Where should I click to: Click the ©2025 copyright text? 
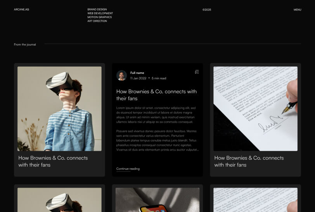click(x=207, y=10)
